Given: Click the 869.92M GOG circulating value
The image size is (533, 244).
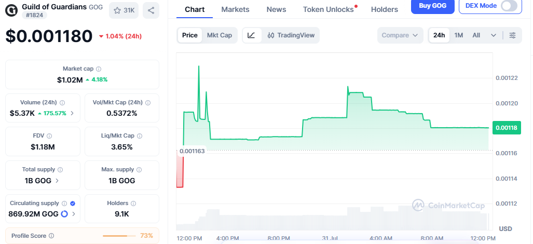Looking at the screenshot, I should point(34,214).
